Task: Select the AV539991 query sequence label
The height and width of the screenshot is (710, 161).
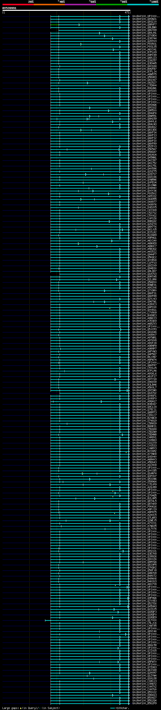Action: pos(9,8)
